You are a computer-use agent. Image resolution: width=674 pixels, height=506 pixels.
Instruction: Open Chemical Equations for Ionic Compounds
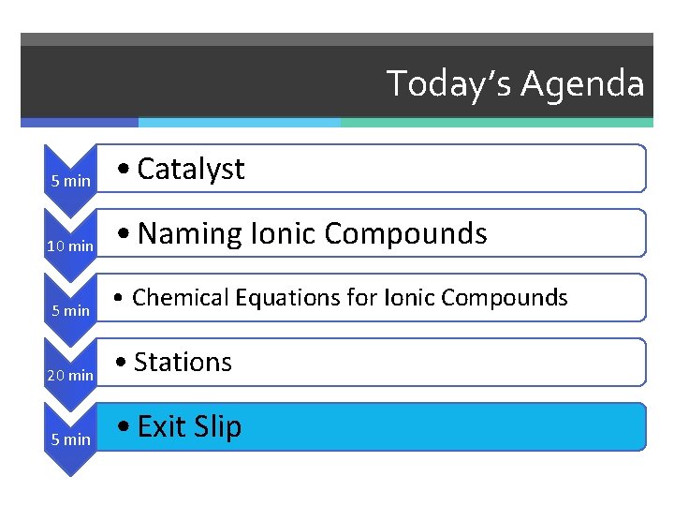point(349,298)
